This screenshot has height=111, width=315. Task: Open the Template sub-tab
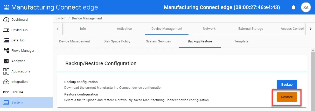pos(241,41)
